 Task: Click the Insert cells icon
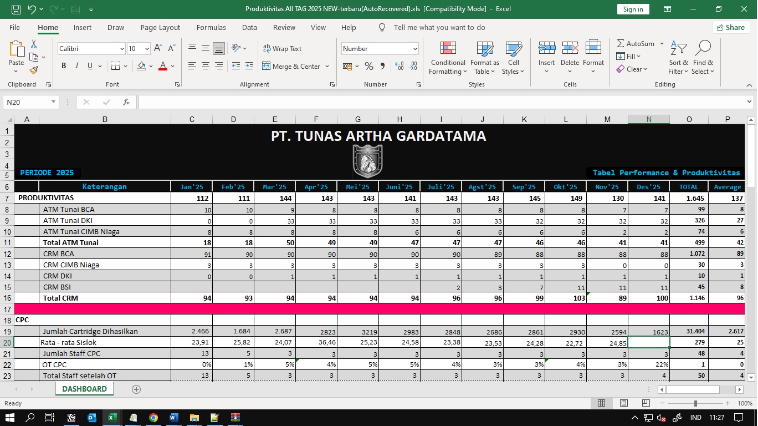546,49
